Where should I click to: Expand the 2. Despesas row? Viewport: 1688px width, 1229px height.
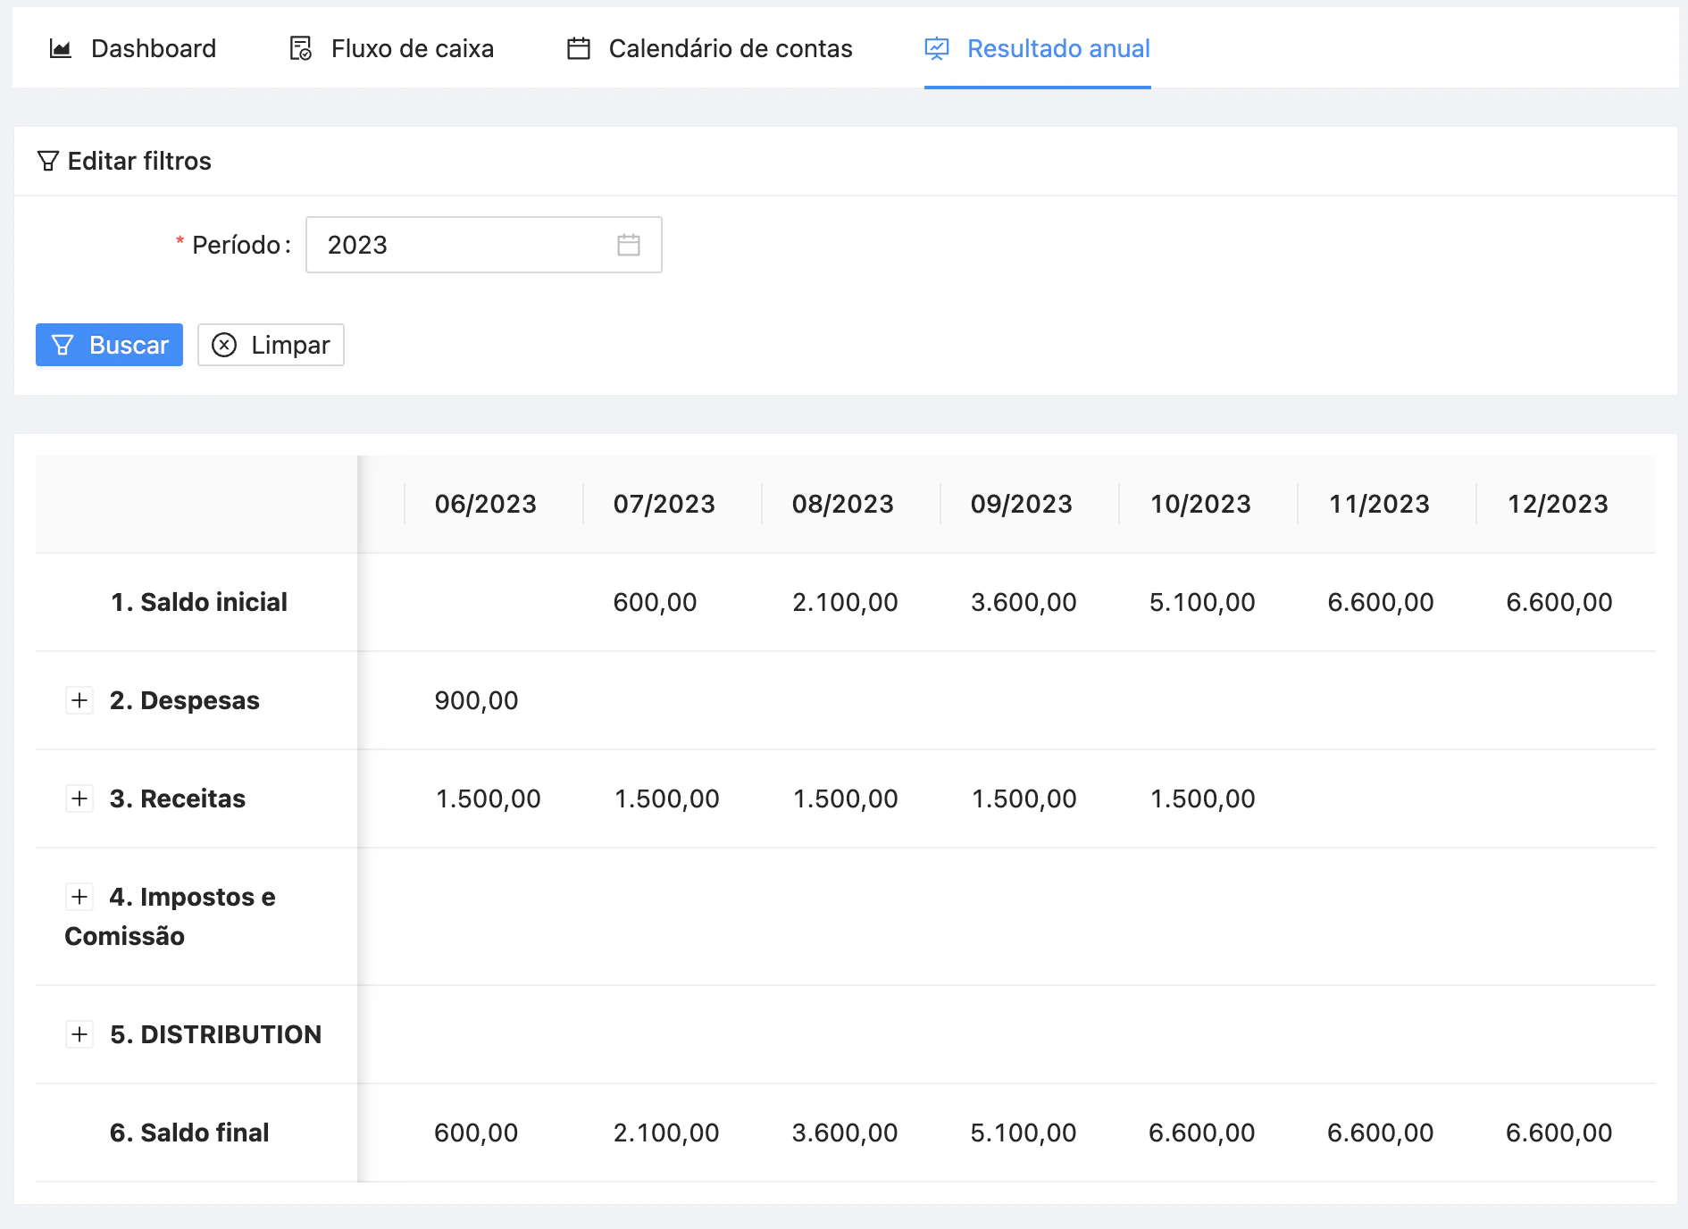tap(79, 700)
